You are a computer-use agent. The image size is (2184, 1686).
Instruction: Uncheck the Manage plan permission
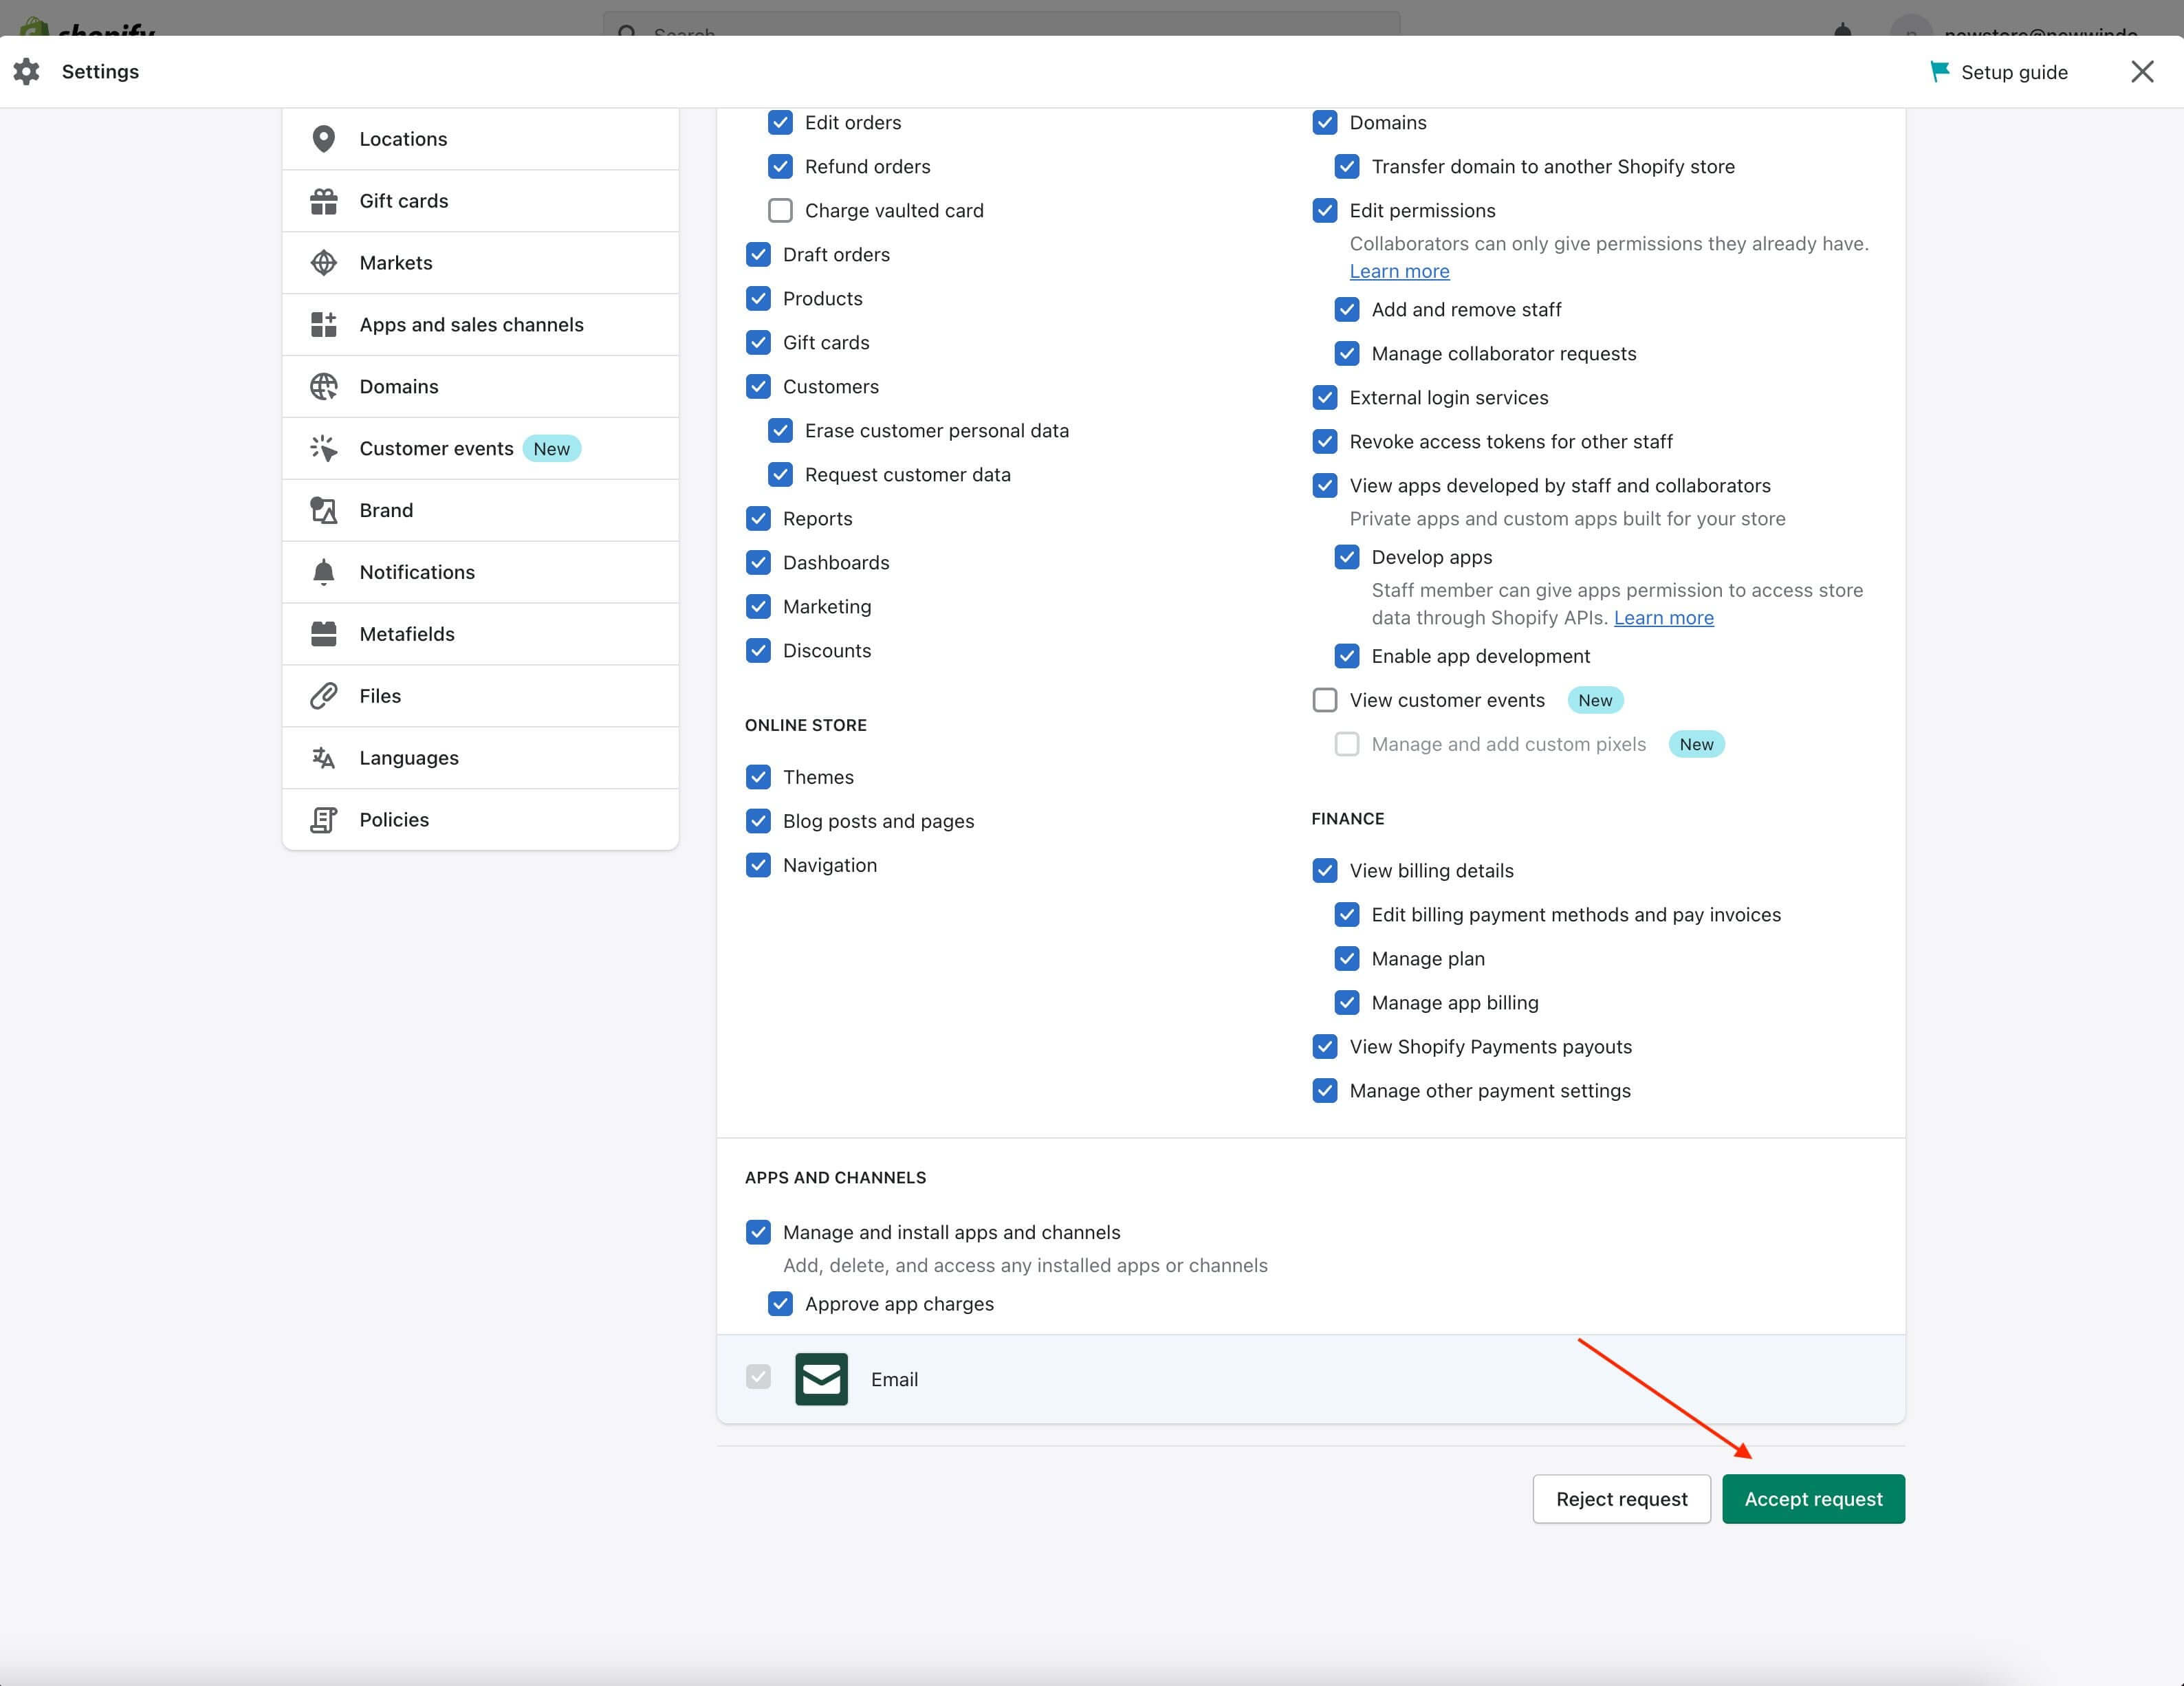1346,959
